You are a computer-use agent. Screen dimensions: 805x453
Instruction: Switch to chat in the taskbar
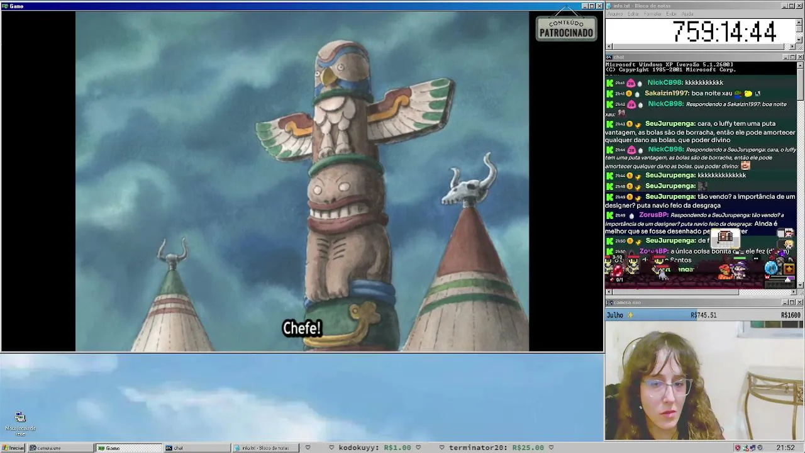click(x=196, y=448)
